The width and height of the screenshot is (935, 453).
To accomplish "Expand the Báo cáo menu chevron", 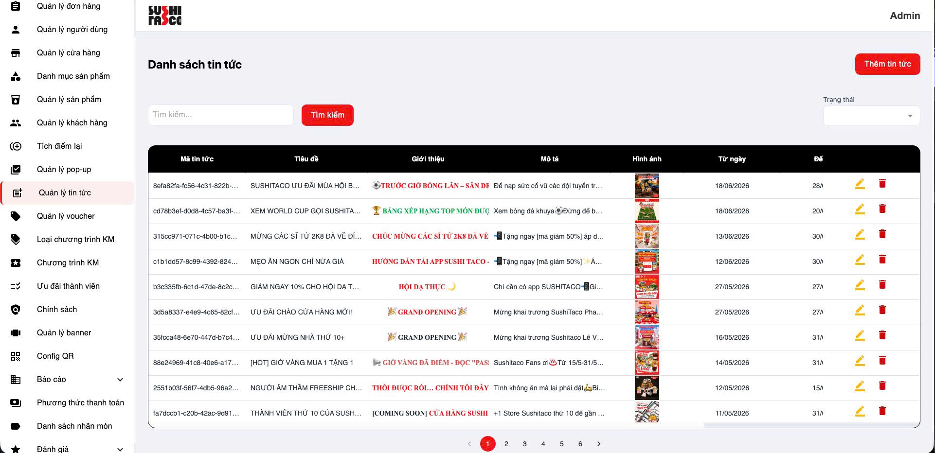I will [x=120, y=380].
